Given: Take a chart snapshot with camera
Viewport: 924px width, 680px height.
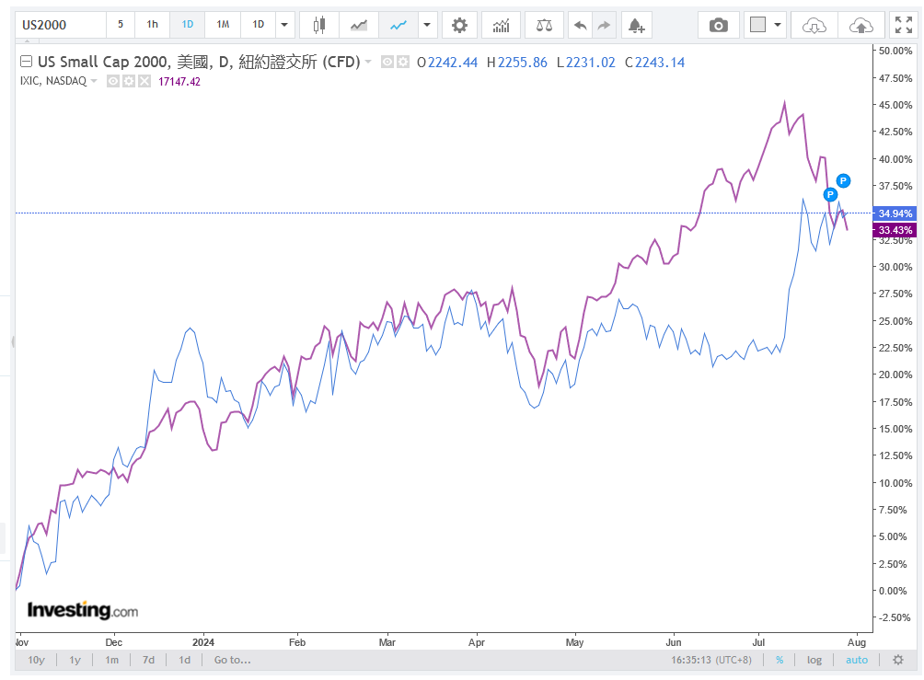Looking at the screenshot, I should (x=719, y=25).
